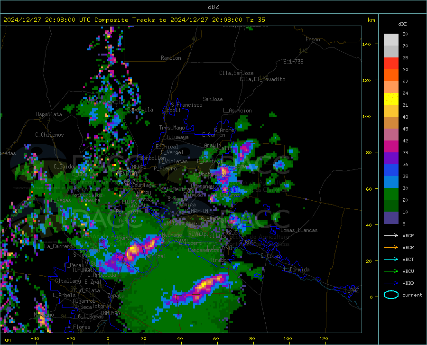The image size is (427, 345).
Task: Click the 'L_Dormida' place label
Action: (x=296, y=270)
